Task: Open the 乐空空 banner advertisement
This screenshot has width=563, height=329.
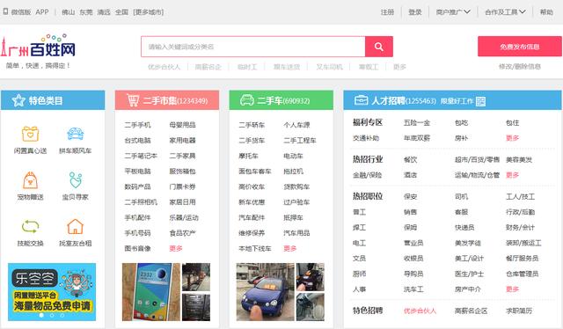Action: pos(52,292)
